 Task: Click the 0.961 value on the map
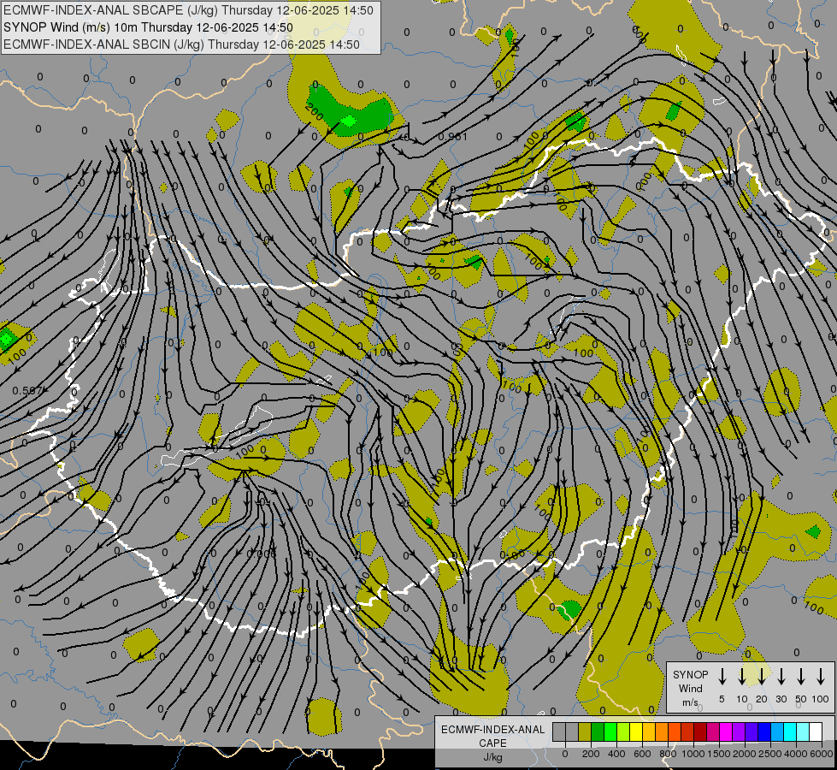tap(452, 137)
